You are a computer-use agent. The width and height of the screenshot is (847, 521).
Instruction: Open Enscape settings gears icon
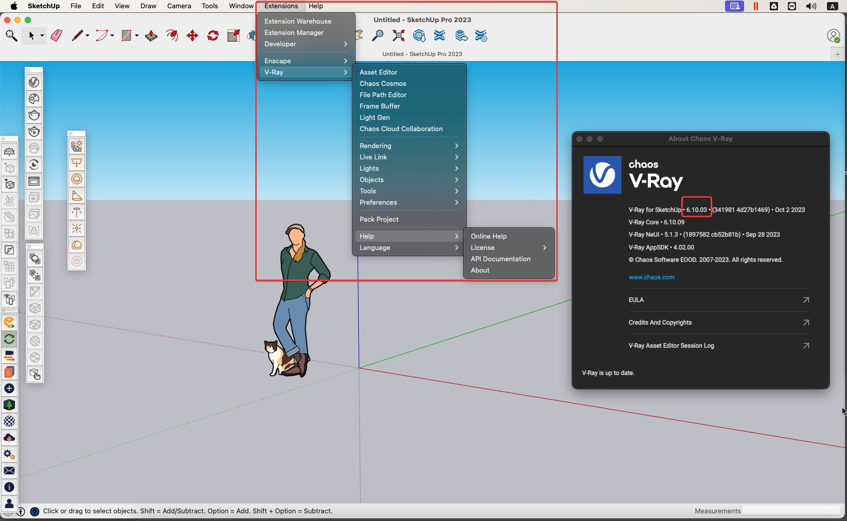click(9, 454)
